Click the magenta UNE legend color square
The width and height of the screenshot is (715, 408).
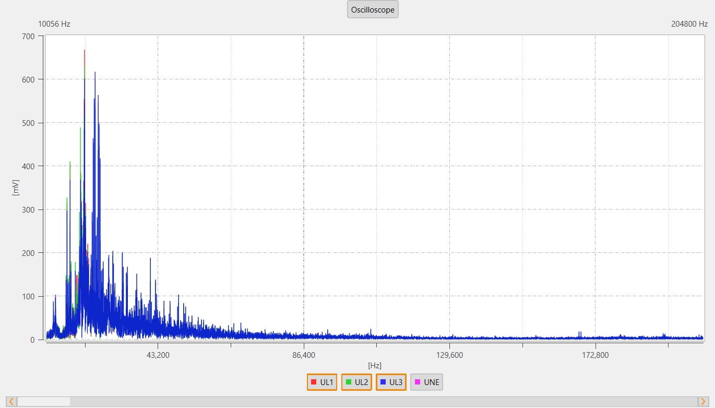click(417, 382)
